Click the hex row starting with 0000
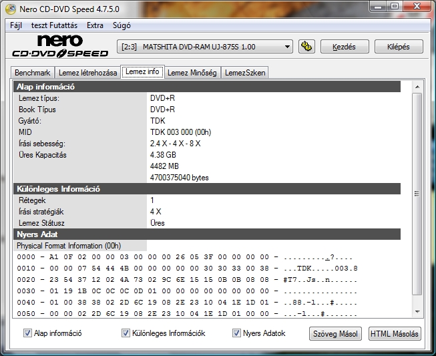This screenshot has height=356, width=436. (x=185, y=257)
